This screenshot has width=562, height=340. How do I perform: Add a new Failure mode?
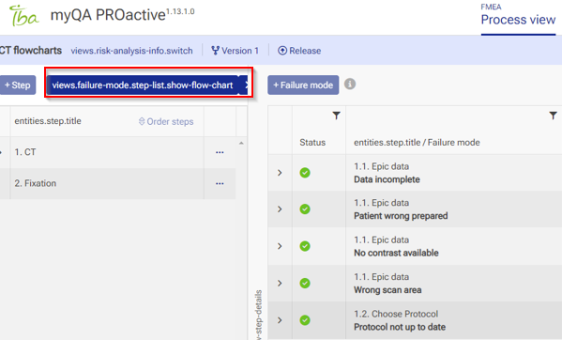[303, 85]
